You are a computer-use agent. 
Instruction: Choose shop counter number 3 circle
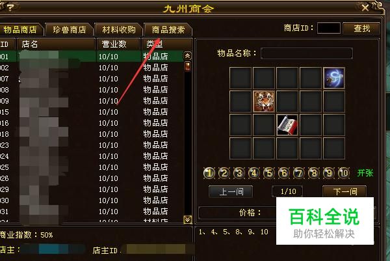239,173
